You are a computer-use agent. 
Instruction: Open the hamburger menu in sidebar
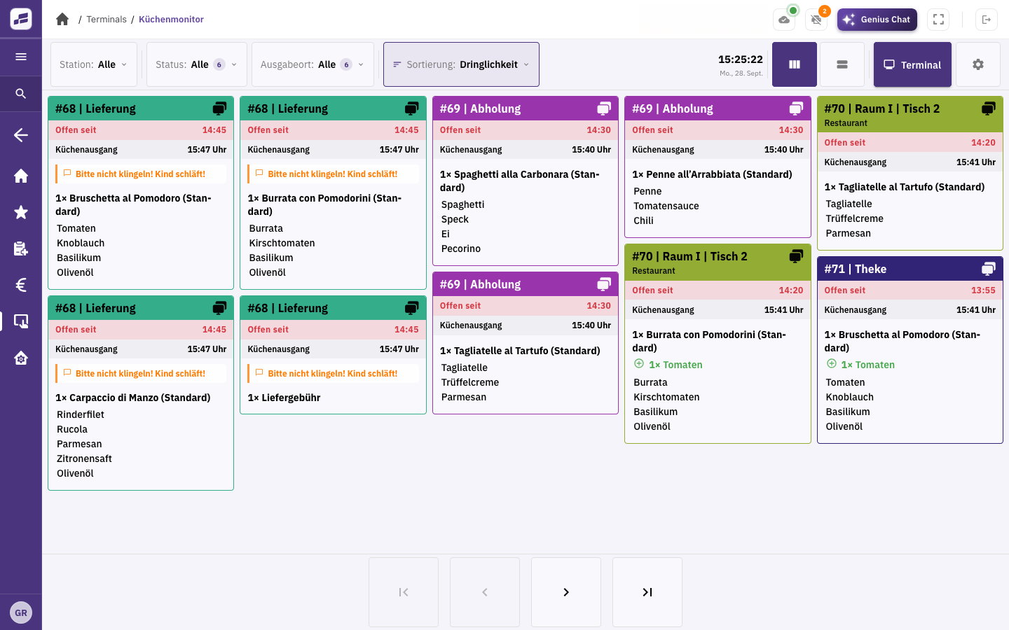(21, 57)
